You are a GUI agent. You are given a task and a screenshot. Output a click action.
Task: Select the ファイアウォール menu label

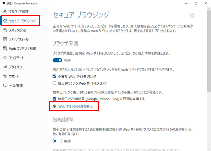(x=19, y=40)
